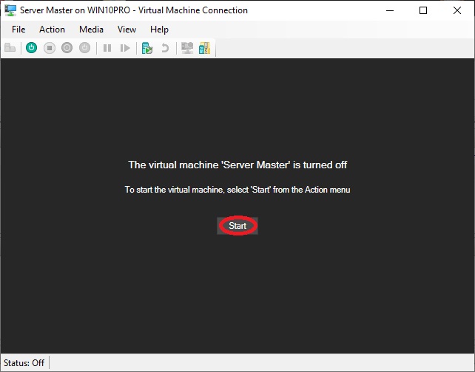Minimize the Virtual Machine Connection window
The height and width of the screenshot is (372, 475).
tap(390, 10)
